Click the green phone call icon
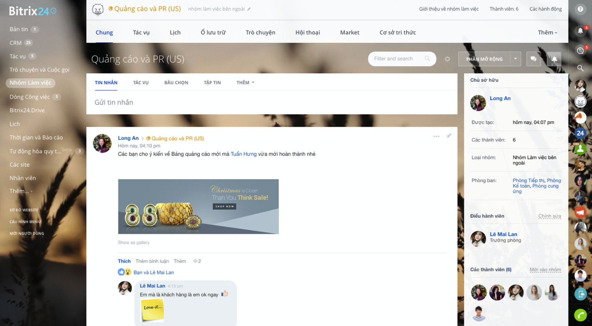 coord(580,315)
